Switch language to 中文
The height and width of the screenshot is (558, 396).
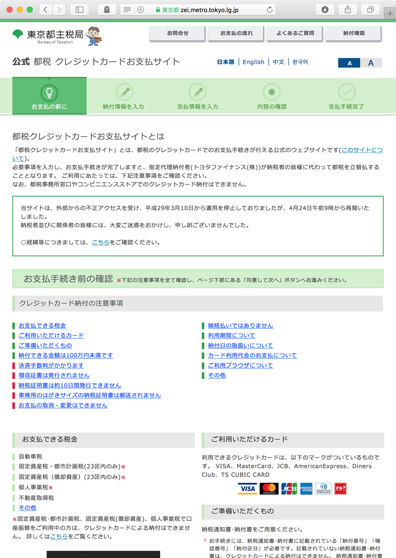pos(278,62)
